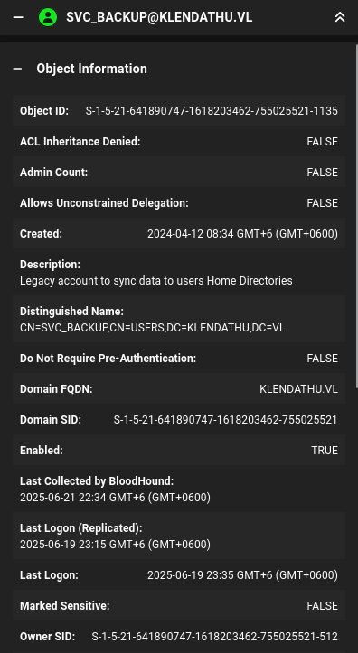
Task: Select the Enabled TRUE value
Action: 325,450
